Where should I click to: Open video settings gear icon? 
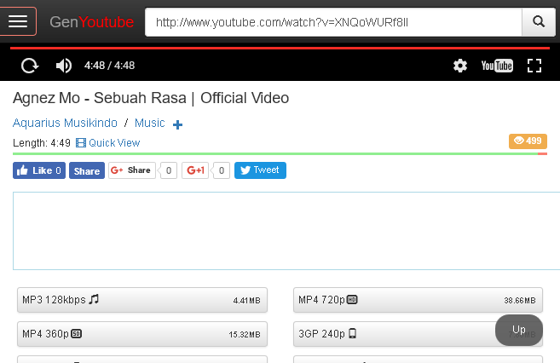pos(460,66)
